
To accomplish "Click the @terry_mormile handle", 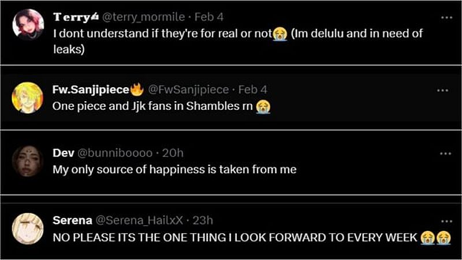I will 143,17.
